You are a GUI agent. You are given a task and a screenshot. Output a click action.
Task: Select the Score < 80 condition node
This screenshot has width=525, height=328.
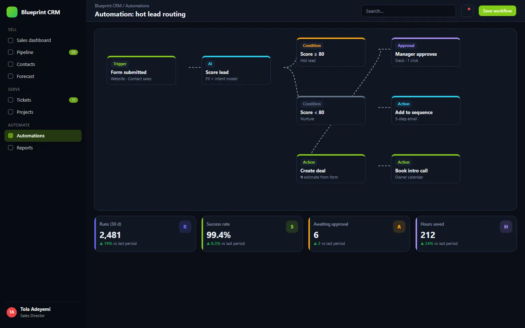click(x=331, y=110)
